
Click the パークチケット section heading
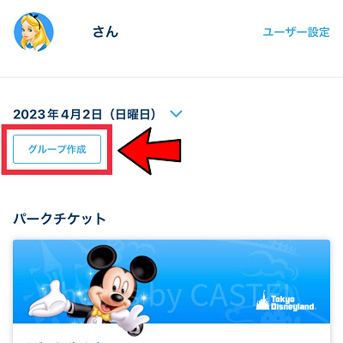tap(59, 219)
